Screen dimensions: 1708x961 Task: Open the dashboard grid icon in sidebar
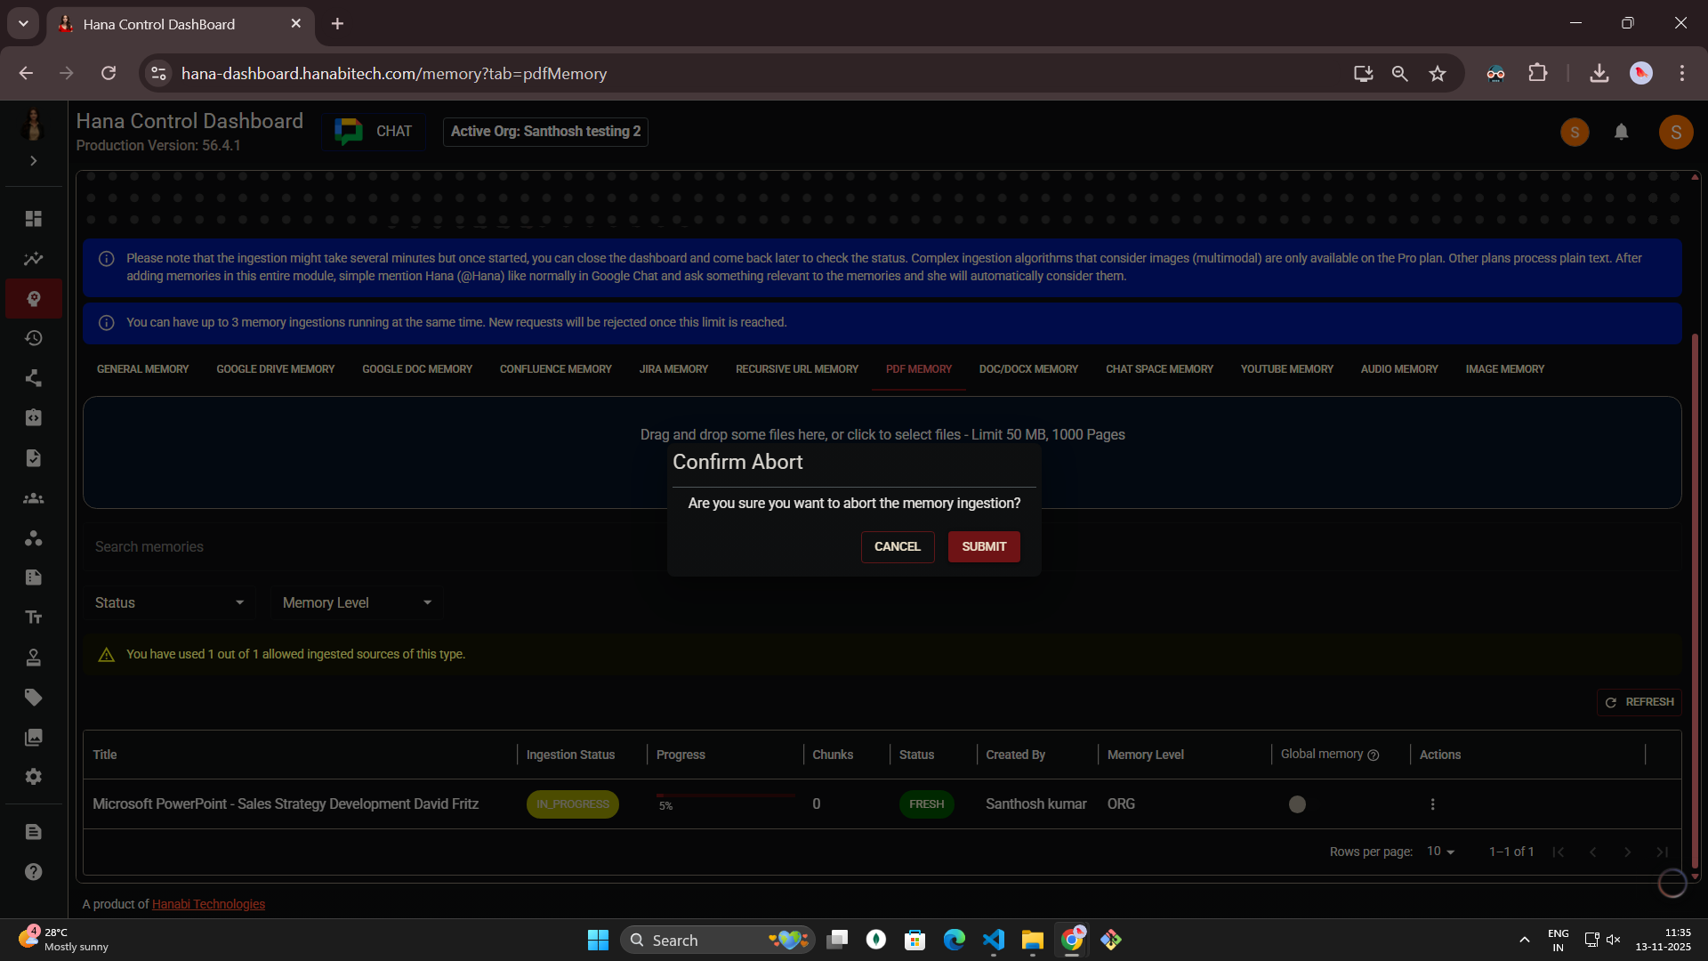click(x=33, y=218)
